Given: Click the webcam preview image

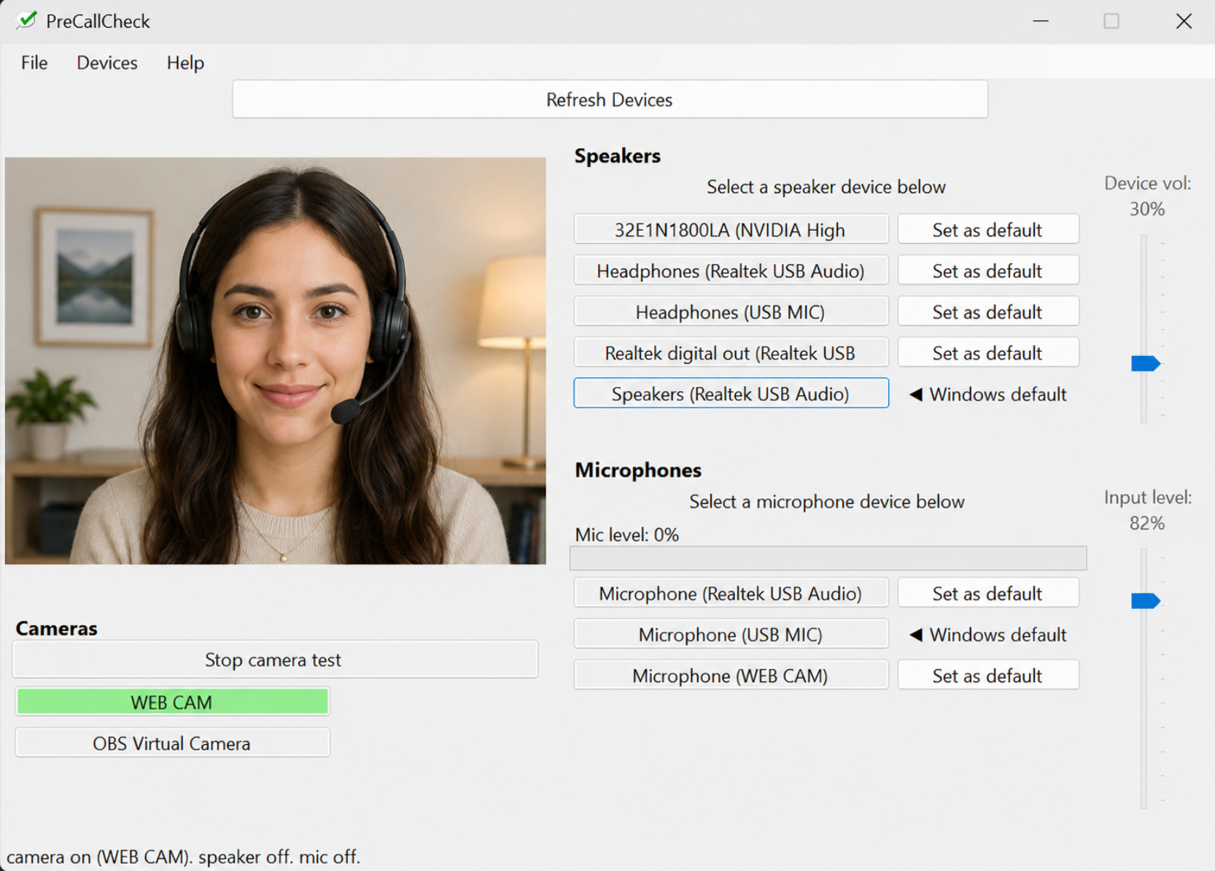Looking at the screenshot, I should pyautogui.click(x=275, y=361).
